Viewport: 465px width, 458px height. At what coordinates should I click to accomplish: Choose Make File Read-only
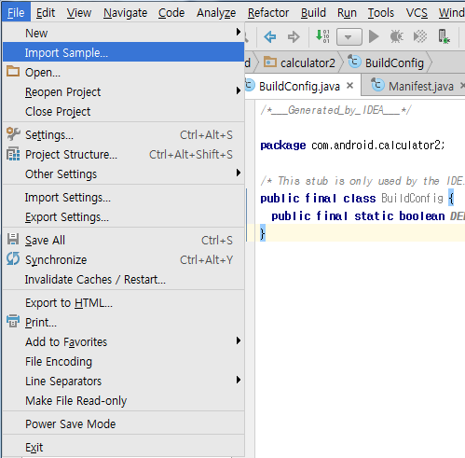click(x=124, y=401)
